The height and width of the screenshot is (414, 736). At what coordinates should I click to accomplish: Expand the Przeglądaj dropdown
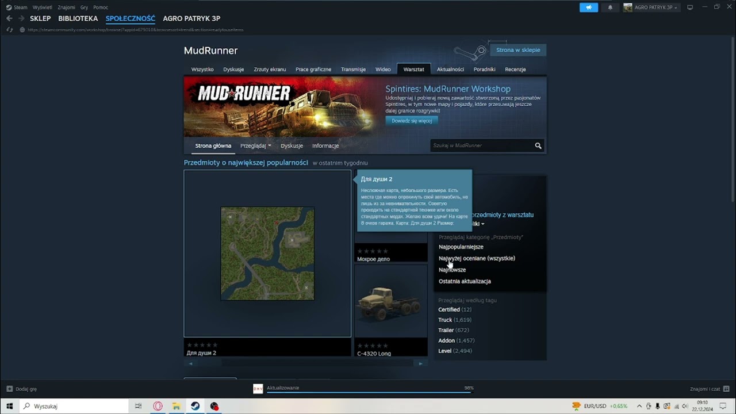pyautogui.click(x=255, y=145)
